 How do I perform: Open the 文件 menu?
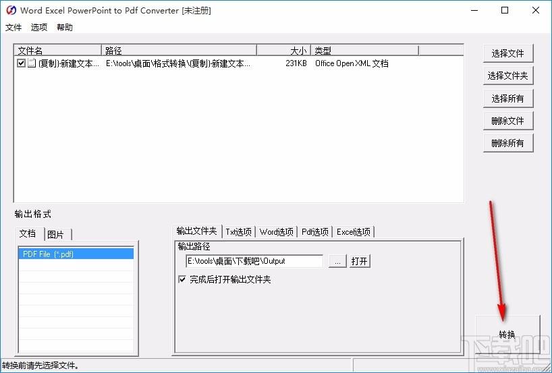click(13, 28)
